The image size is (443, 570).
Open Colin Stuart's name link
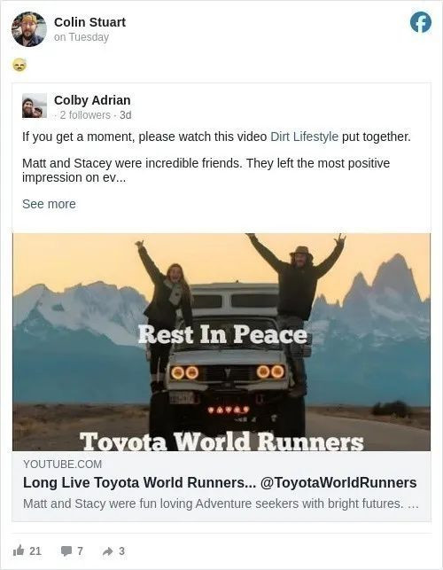(89, 22)
